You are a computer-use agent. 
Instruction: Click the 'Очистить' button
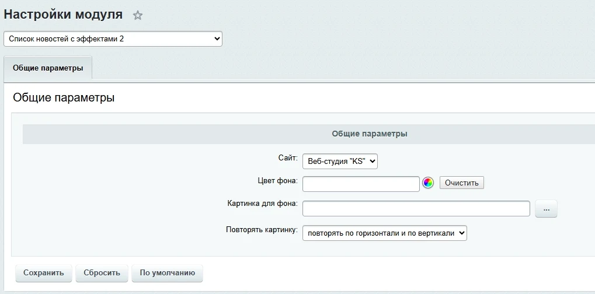[462, 183]
